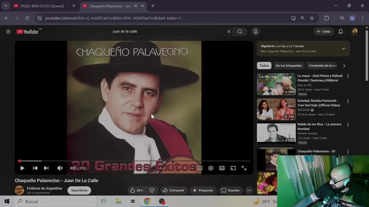369x207 pixels.
Task: Skip to the next video
Action: pyautogui.click(x=46, y=168)
